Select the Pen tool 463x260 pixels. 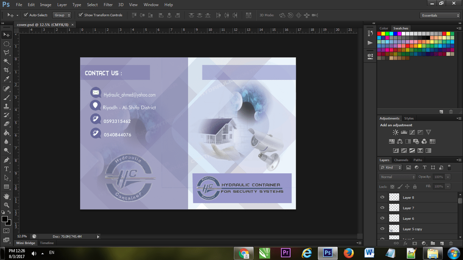click(x=6, y=160)
